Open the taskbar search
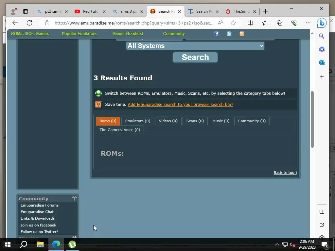335x251 pixels. tap(24, 244)
